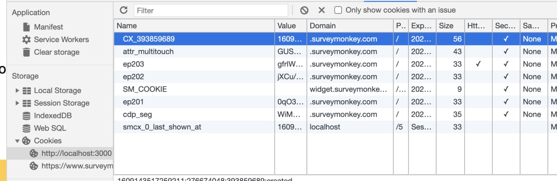Select the smcx_0_last_shown_at cookie row
This screenshot has height=181, width=557.
tap(336, 127)
